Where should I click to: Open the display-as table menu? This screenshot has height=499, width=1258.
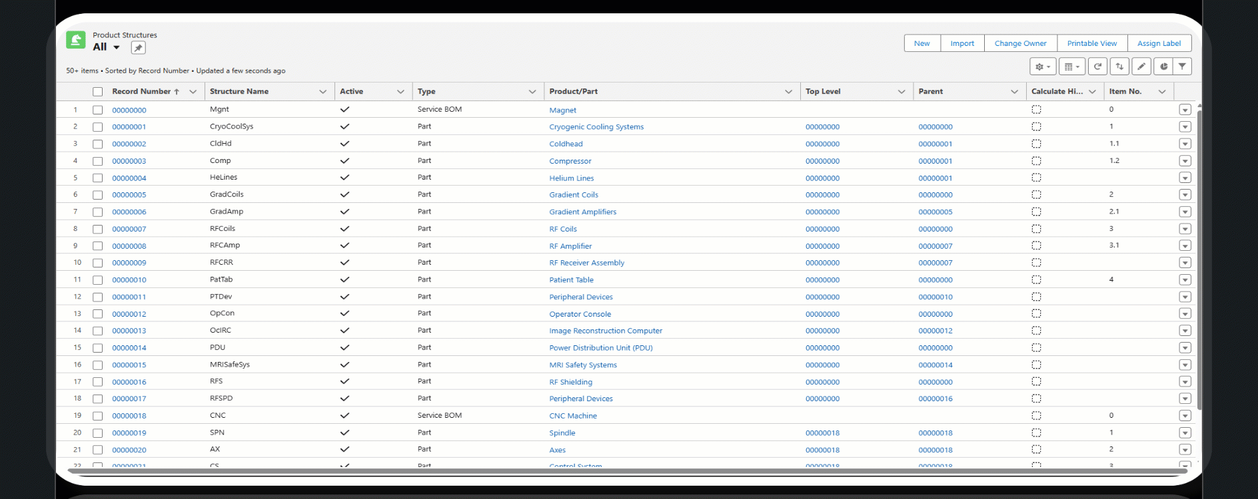tap(1071, 67)
